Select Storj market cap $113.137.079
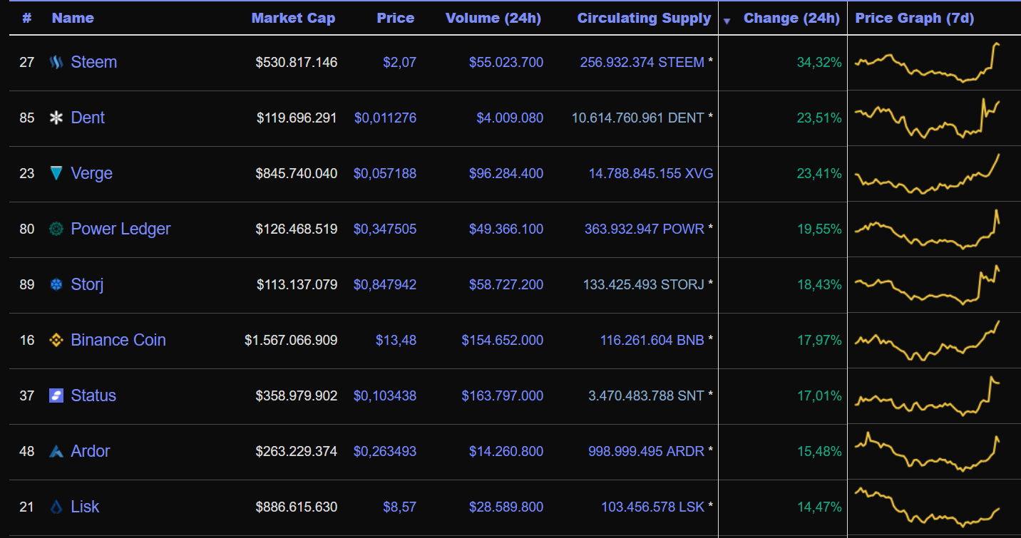Viewport: 1021px width, 538px height. coord(297,285)
